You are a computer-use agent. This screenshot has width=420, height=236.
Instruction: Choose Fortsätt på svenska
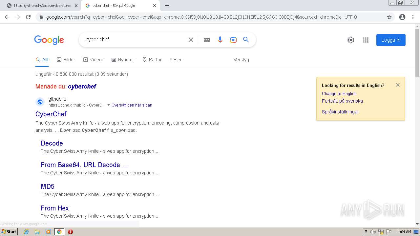(342, 101)
